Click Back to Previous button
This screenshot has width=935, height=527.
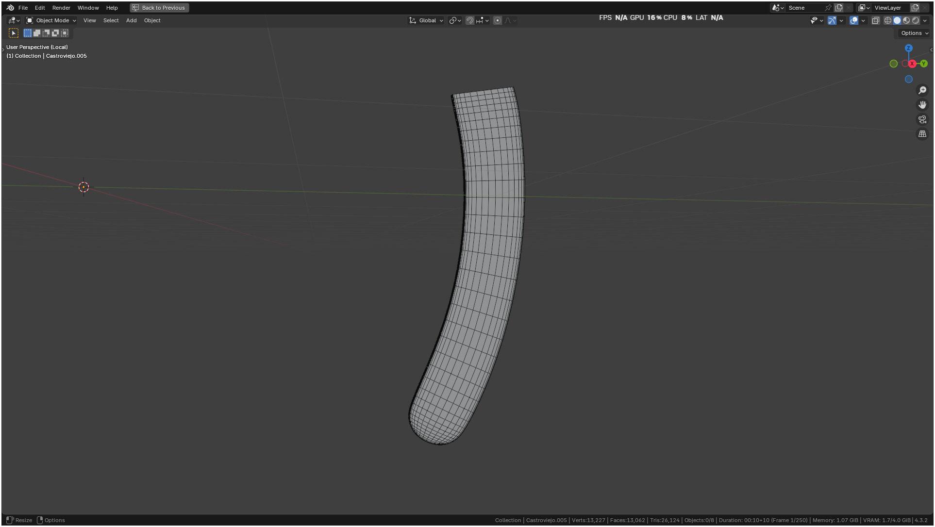(x=159, y=8)
